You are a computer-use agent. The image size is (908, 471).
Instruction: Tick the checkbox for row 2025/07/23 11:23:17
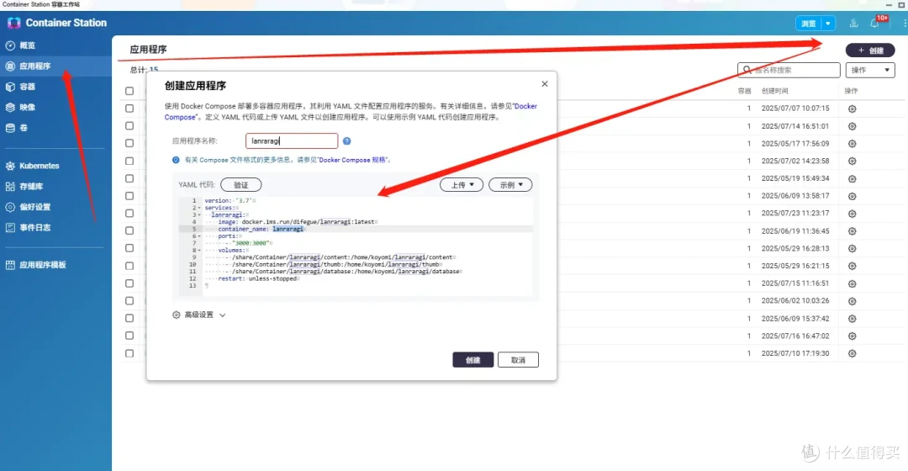(129, 213)
